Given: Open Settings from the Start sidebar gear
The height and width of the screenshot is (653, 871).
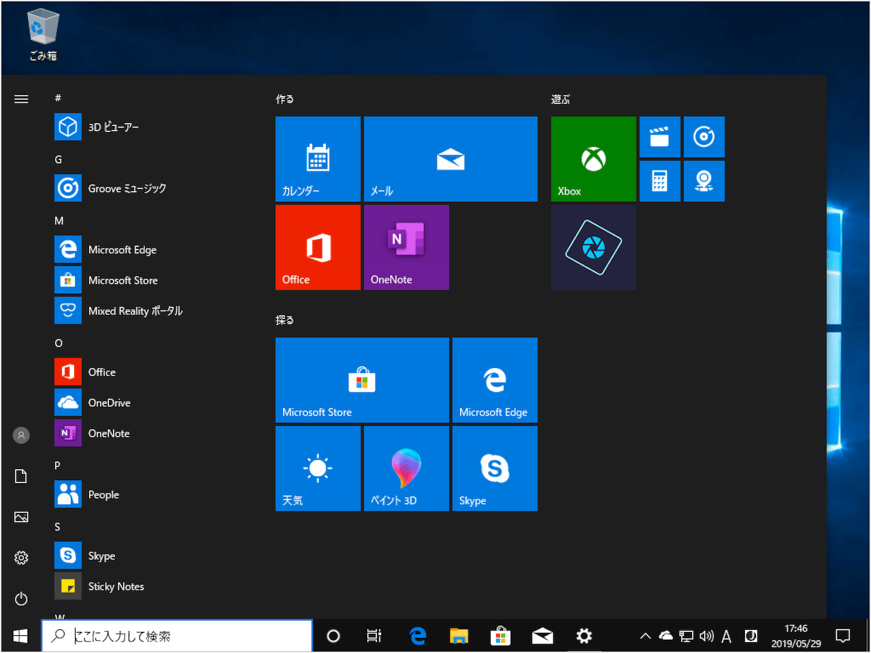Looking at the screenshot, I should 21,558.
